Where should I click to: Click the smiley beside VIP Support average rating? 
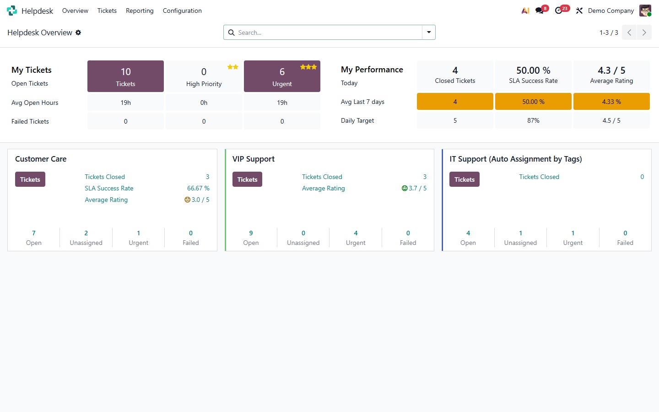click(x=404, y=188)
